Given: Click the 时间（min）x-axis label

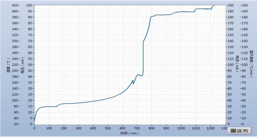Looking at the screenshot, I should tap(130, 133).
